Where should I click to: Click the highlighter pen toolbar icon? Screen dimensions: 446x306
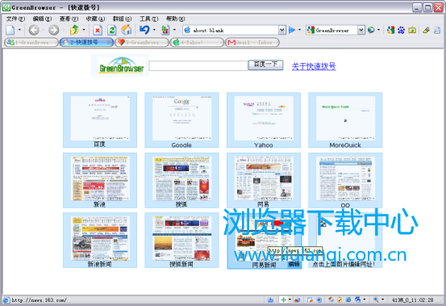click(426, 30)
